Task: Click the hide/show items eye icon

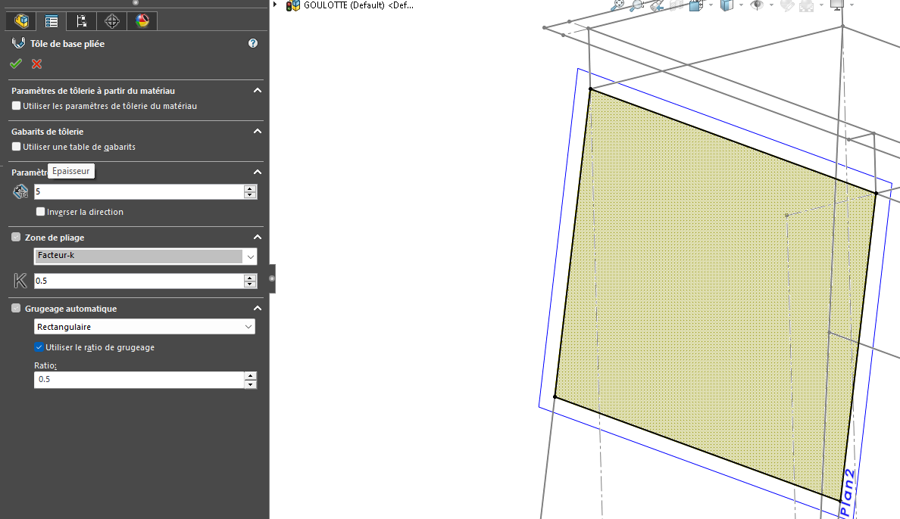Action: 756,5
